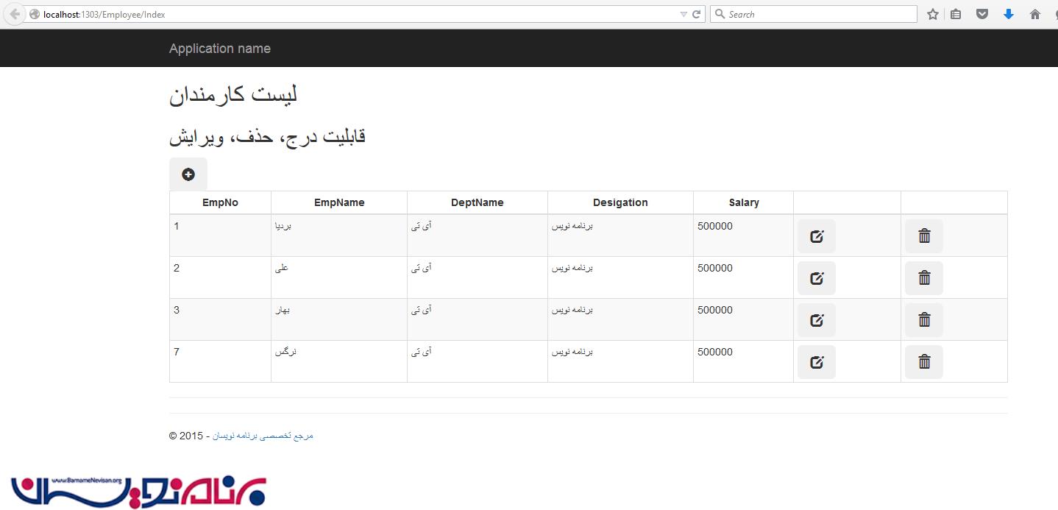Click the home icon in browser toolbar
1058x510 pixels.
(1034, 13)
